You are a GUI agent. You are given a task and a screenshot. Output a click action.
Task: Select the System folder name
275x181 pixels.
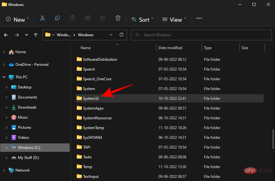pos(89,89)
